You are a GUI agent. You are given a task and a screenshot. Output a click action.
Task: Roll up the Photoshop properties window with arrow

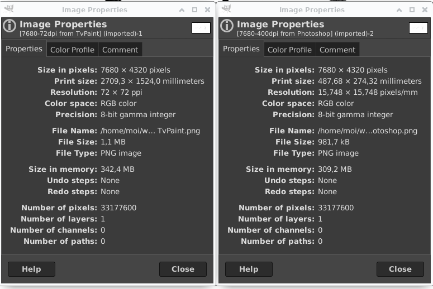pos(399,10)
